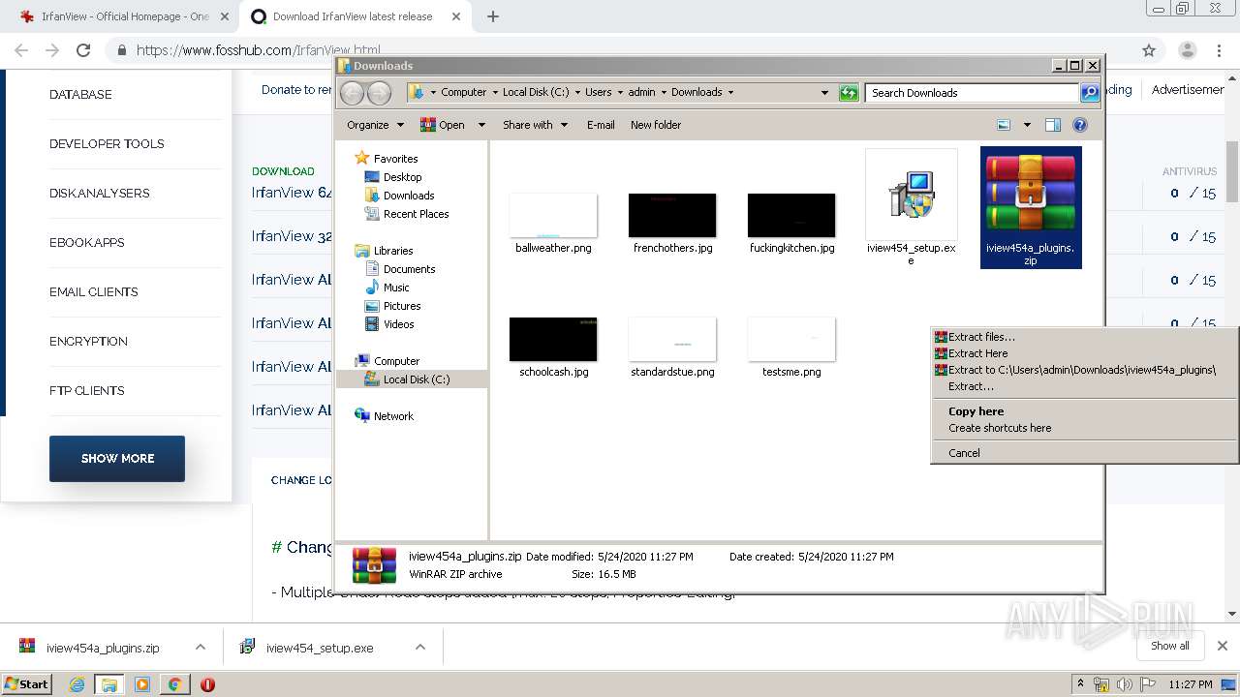Click E-mail in Explorer toolbar
Viewport: 1240px width, 697px height.
[601, 125]
